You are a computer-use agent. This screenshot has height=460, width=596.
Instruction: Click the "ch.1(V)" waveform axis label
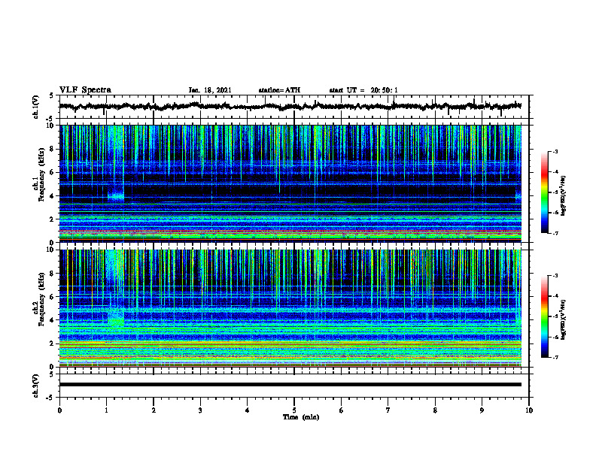pos(36,107)
